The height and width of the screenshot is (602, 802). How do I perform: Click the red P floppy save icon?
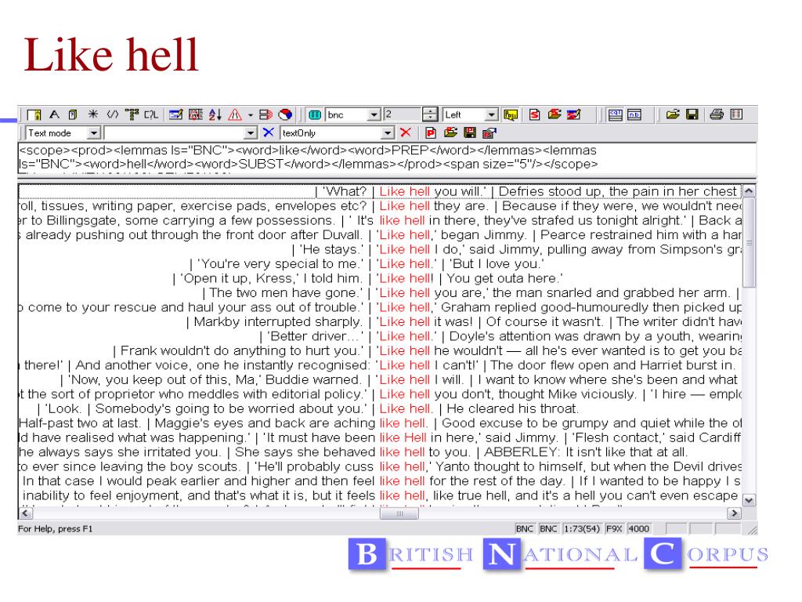coord(470,133)
